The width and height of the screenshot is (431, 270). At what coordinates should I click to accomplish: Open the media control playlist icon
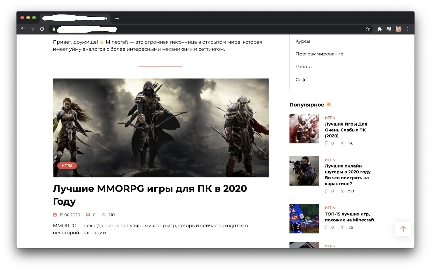pyautogui.click(x=389, y=29)
